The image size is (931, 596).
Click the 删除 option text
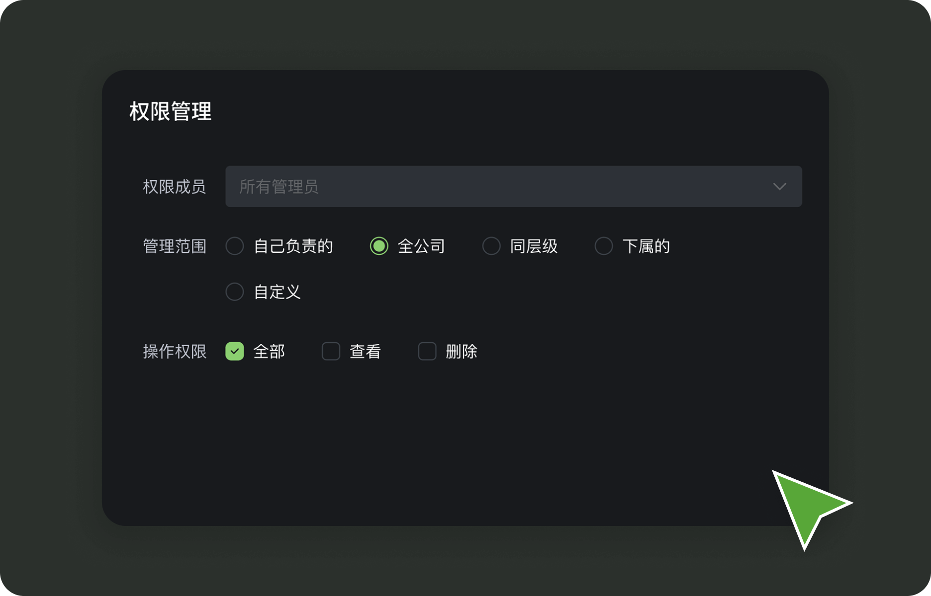pos(462,352)
